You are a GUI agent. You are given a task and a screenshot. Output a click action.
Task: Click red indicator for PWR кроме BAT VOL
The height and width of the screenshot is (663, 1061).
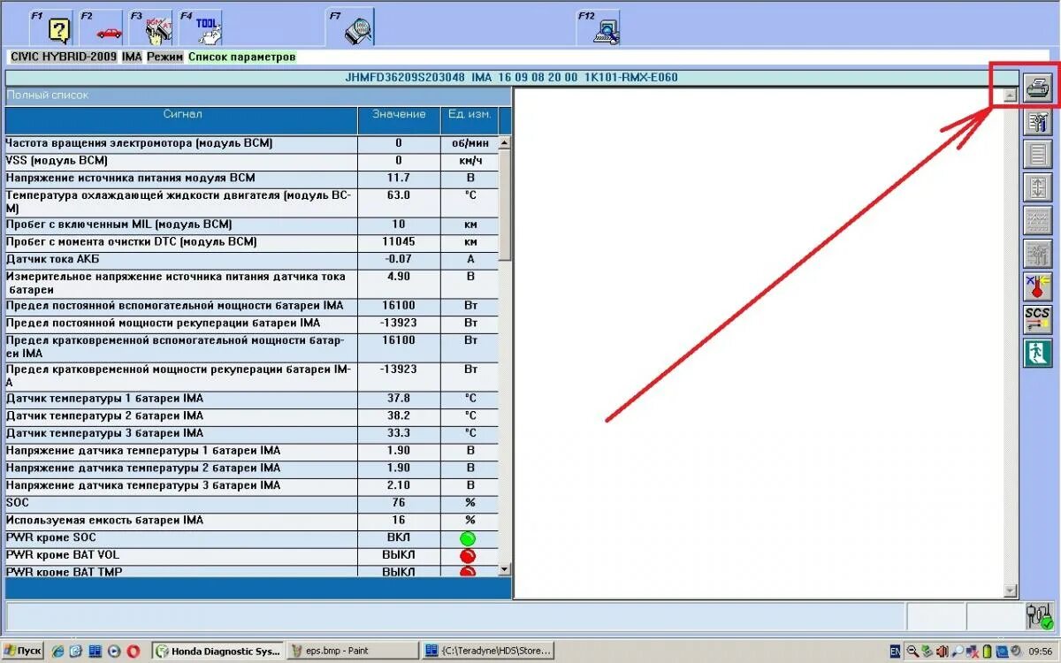click(x=469, y=556)
